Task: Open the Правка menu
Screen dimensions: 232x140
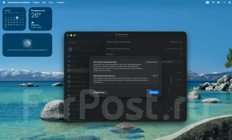Action: coord(36,3)
